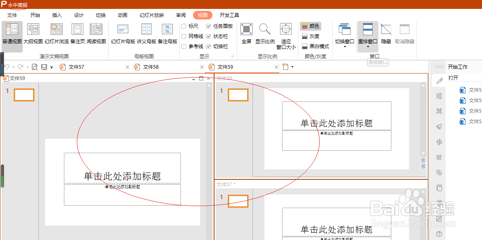The height and width of the screenshot is (240, 482).
Task: Enter full screen mode (全屏)
Action: click(x=246, y=34)
